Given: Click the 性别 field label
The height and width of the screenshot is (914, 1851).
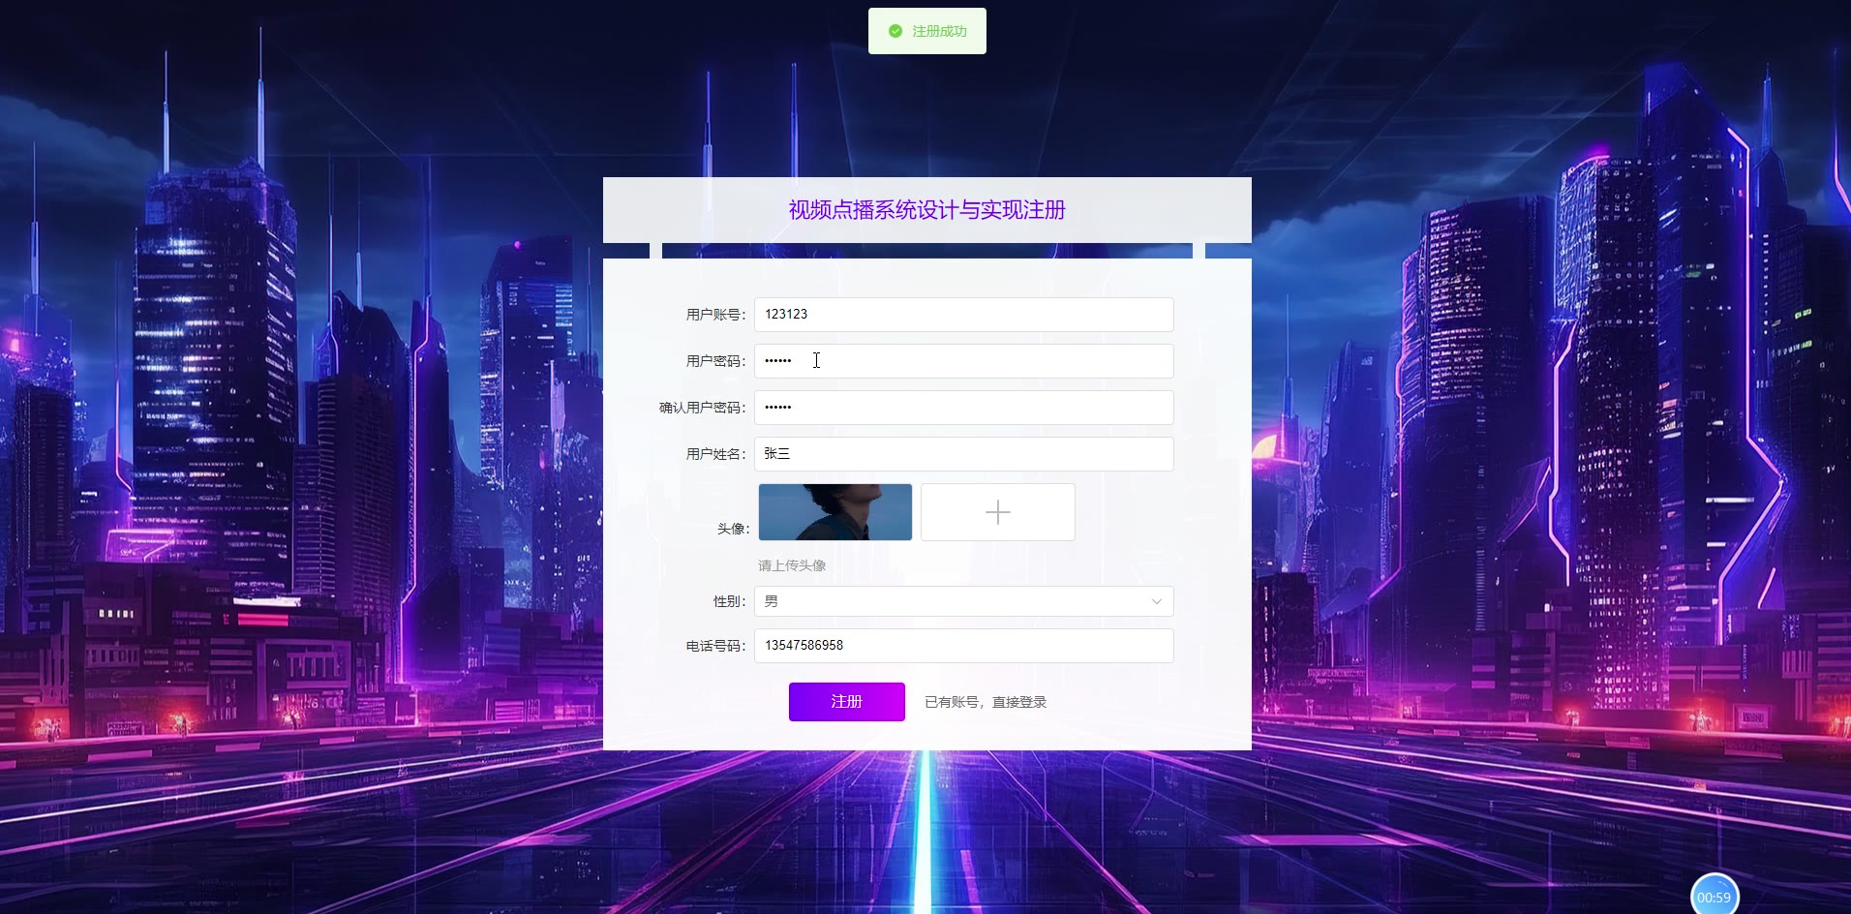Looking at the screenshot, I should pyautogui.click(x=730, y=601).
